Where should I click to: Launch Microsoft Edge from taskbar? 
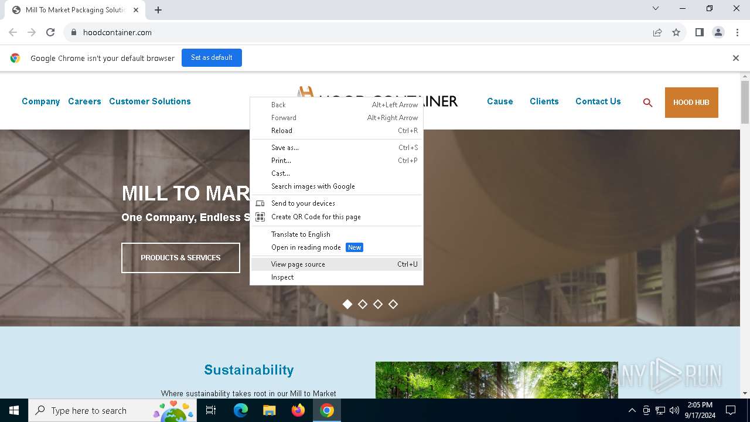point(241,410)
